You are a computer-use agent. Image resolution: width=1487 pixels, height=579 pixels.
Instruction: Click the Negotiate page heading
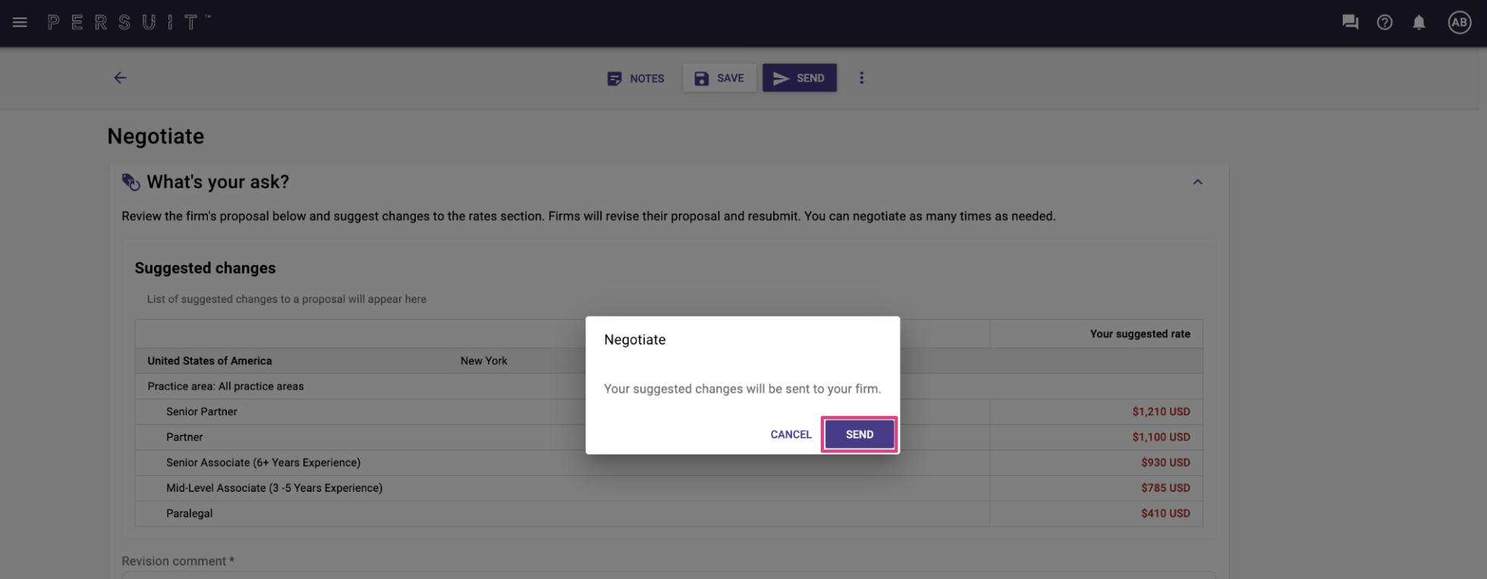click(x=156, y=136)
